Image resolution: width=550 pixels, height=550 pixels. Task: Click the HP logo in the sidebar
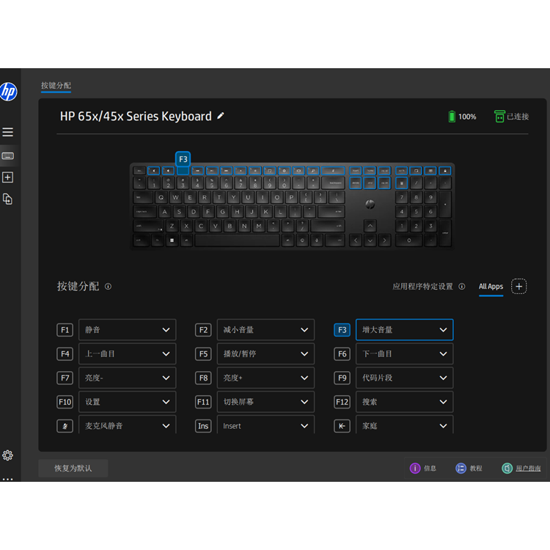coord(8,92)
